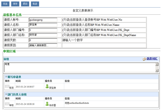The image size is (161, 110).
Task: Click the user icon next to 杨依雷
Action: point(47,104)
